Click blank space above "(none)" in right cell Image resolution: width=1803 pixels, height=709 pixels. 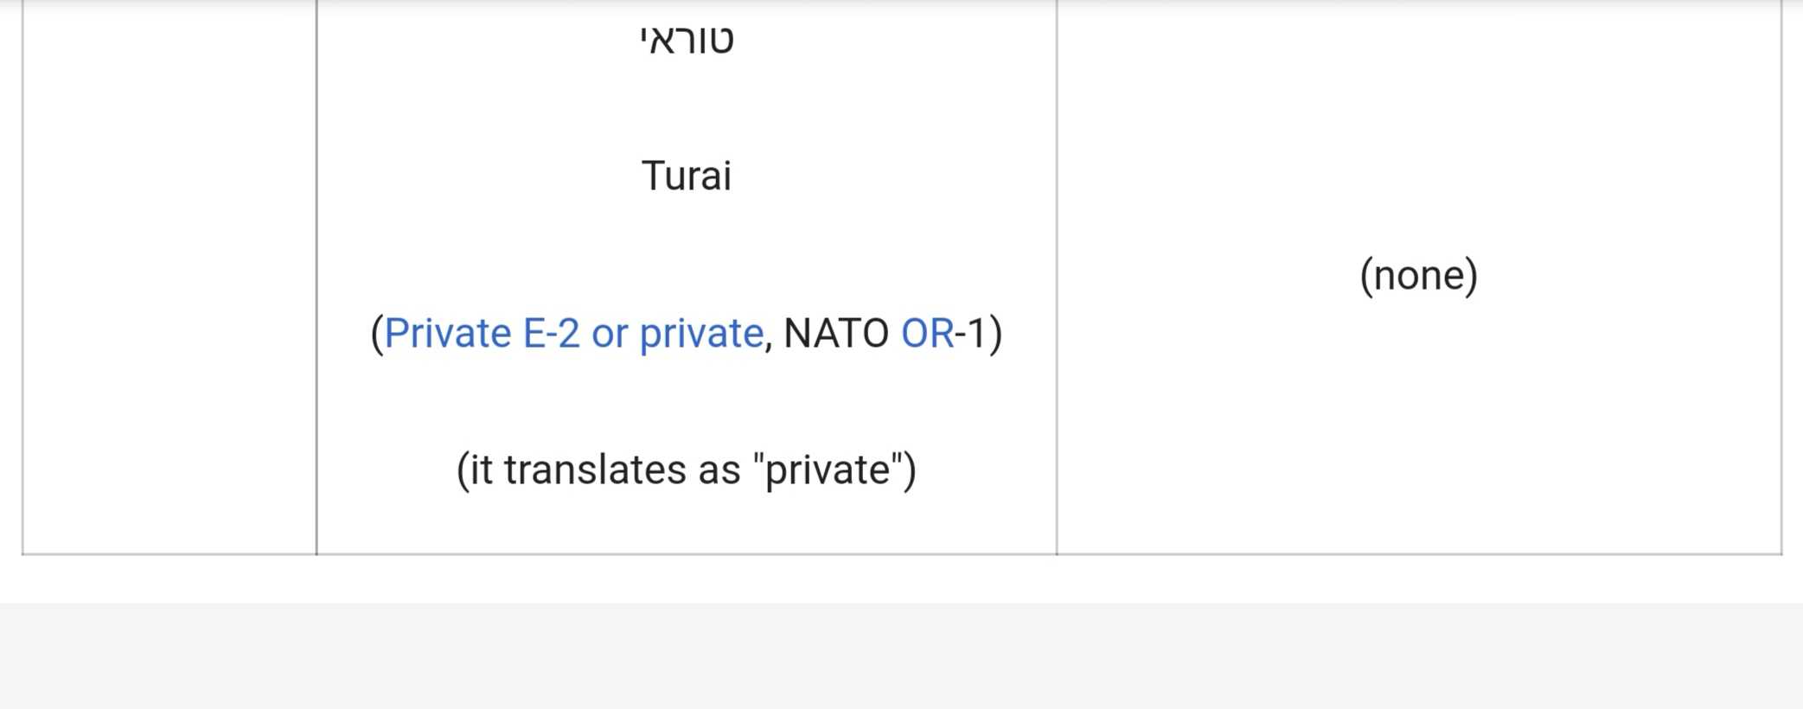coord(1419,130)
